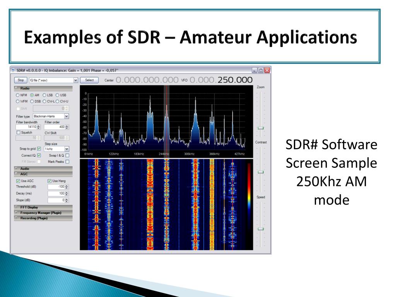Select the LSB mode radio button
This screenshot has width=396, height=297.
[x=44, y=95]
